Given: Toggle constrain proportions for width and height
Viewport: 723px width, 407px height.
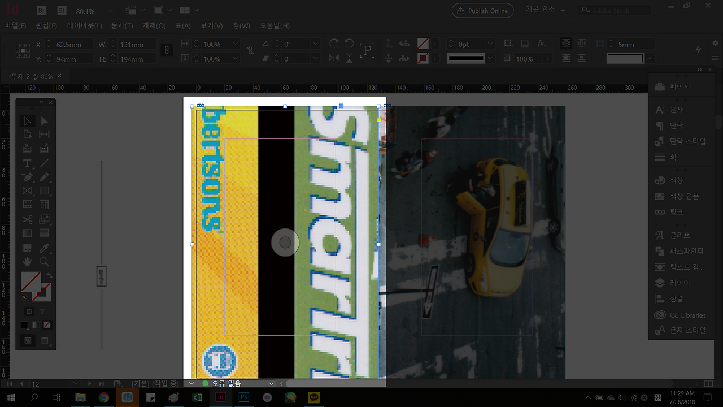Looking at the screenshot, I should 167,51.
